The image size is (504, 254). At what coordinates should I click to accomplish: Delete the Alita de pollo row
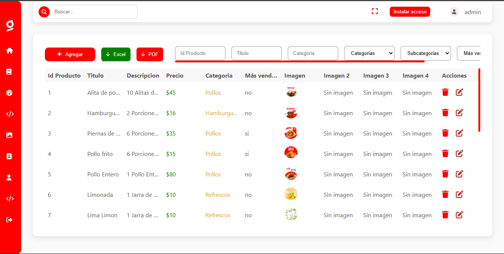pyautogui.click(x=445, y=92)
